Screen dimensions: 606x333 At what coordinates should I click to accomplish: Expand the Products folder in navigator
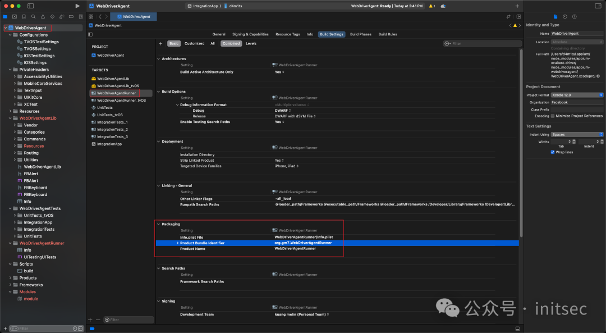point(11,278)
